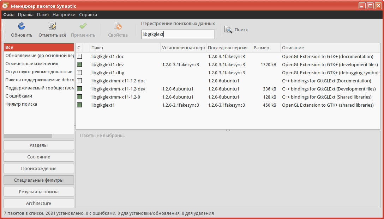
Task: Toggle status checkbox for libgtkglext1-dev
Action: click(79, 64)
